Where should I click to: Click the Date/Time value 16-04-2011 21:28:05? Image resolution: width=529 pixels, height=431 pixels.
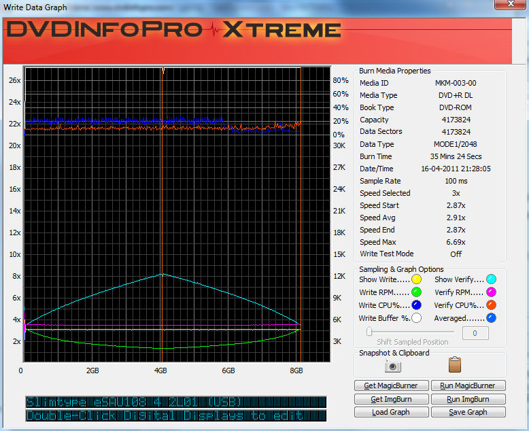pyautogui.click(x=456, y=169)
